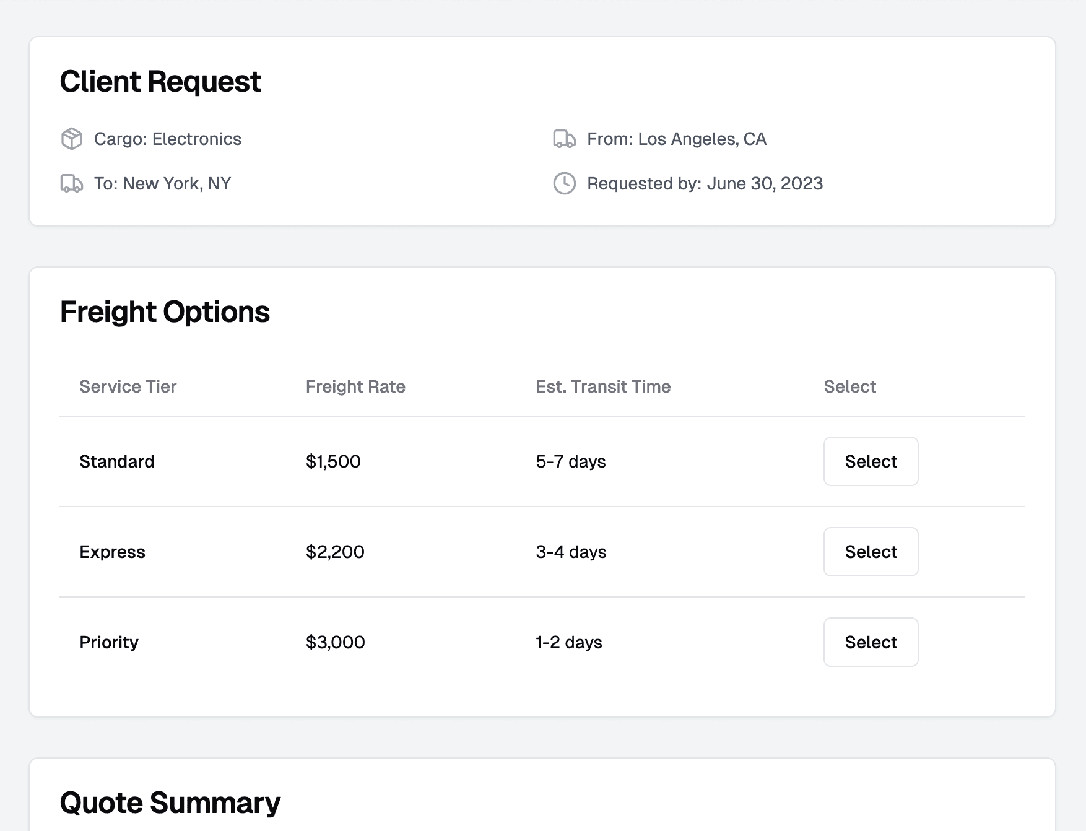Click the $1,500 Standard freight rate
Viewport: 1086px width, 831px height.
[x=333, y=461]
